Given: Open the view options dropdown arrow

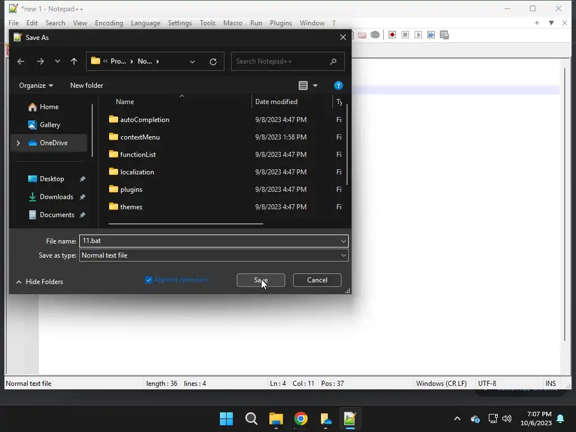Looking at the screenshot, I should (x=315, y=85).
